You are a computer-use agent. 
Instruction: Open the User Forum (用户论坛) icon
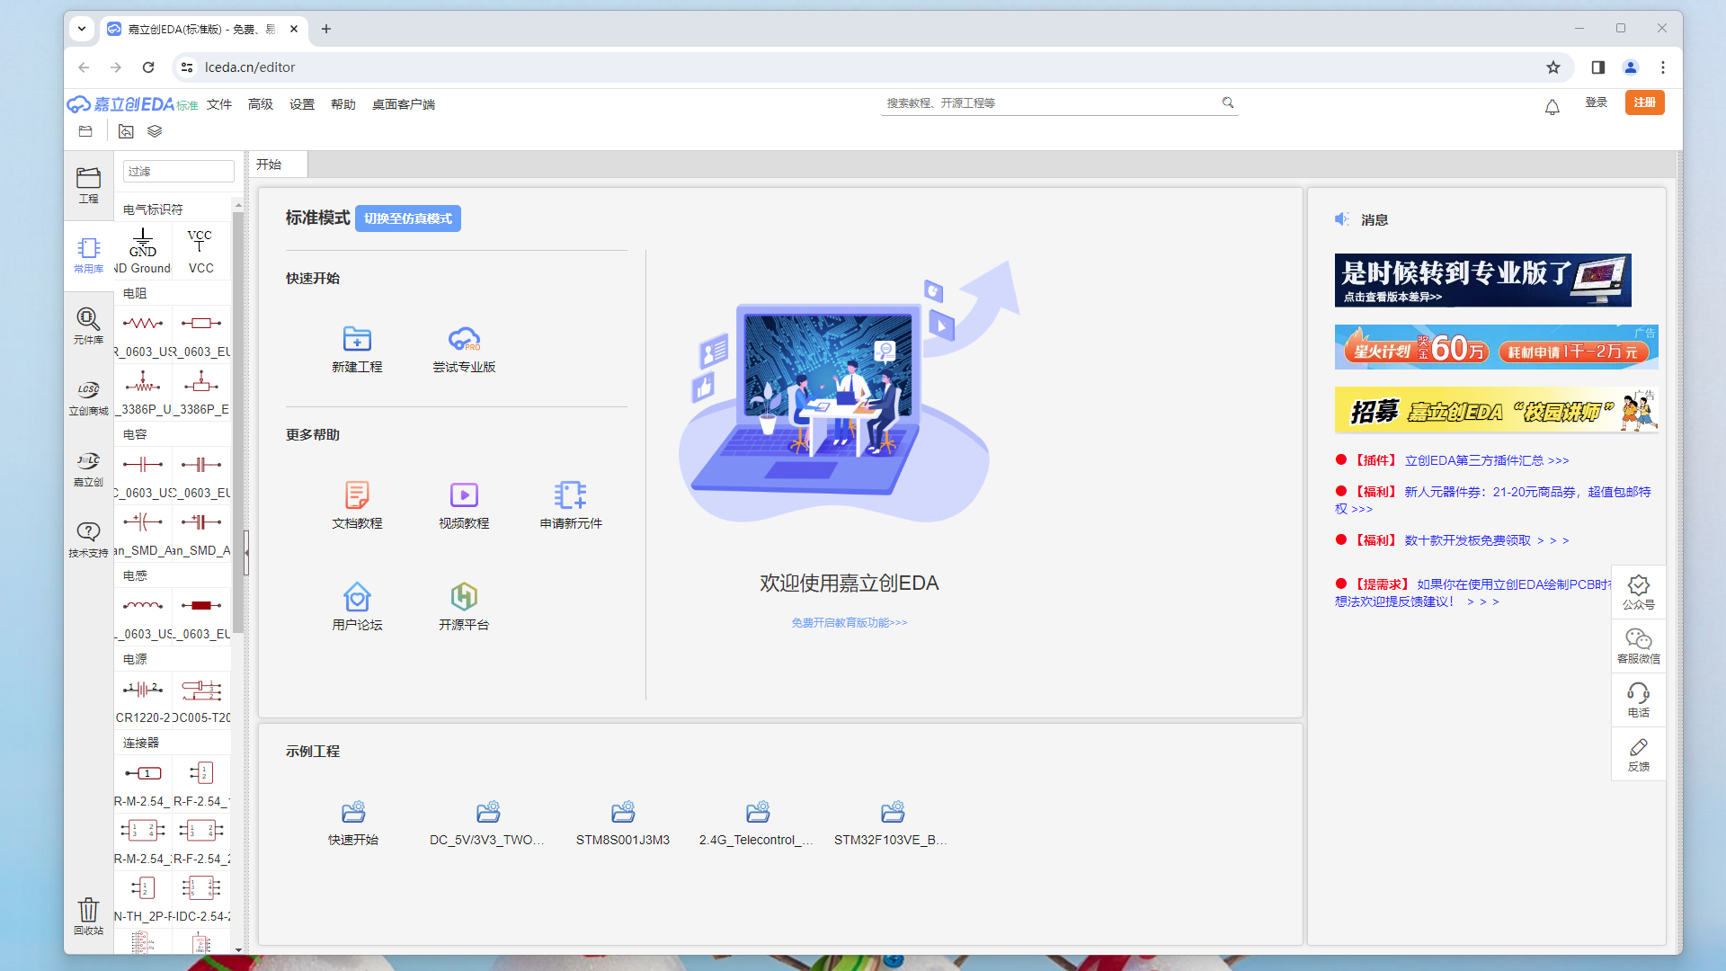point(357,597)
